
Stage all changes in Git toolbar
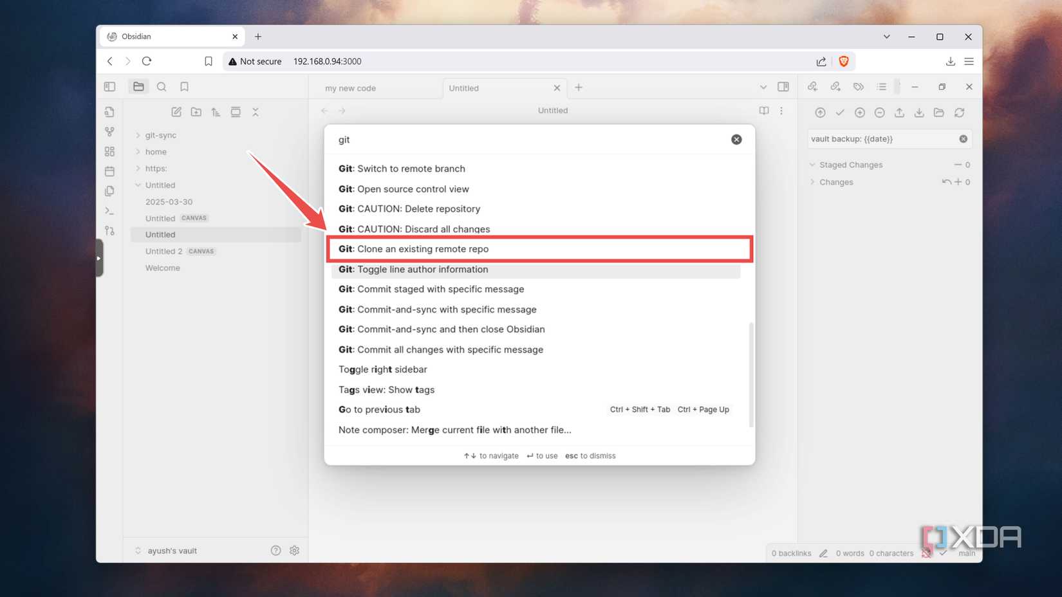(x=860, y=113)
